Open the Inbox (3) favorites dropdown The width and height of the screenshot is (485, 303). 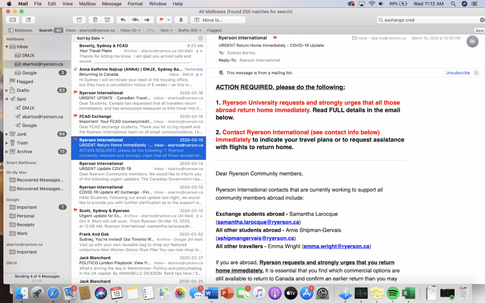pos(130,30)
